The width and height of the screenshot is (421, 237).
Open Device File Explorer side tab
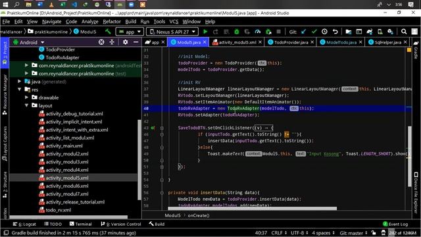(416, 192)
